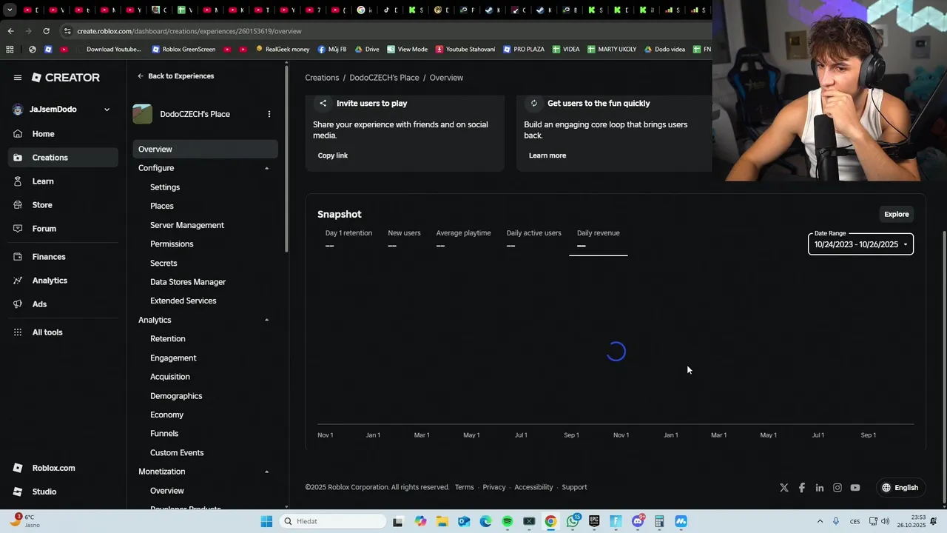947x533 pixels.
Task: Open Roblox LinkedIn page in footer
Action: point(820,488)
